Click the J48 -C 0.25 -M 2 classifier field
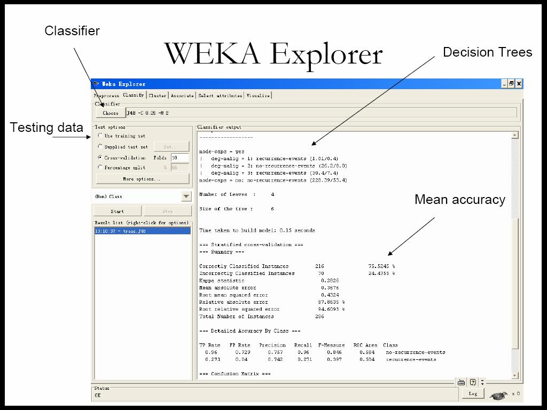This screenshot has height=410, width=547. click(321, 113)
